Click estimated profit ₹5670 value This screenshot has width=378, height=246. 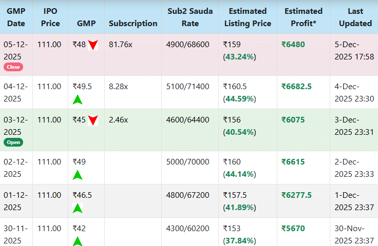pyautogui.click(x=293, y=229)
